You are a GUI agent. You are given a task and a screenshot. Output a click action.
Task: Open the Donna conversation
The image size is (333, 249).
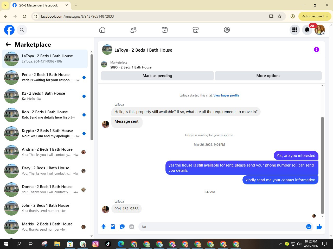tap(45, 190)
